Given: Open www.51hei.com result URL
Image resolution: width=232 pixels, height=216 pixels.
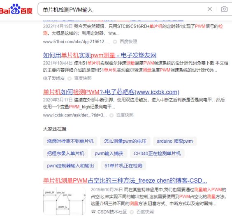Looking at the screenshot, I should click(x=77, y=42).
